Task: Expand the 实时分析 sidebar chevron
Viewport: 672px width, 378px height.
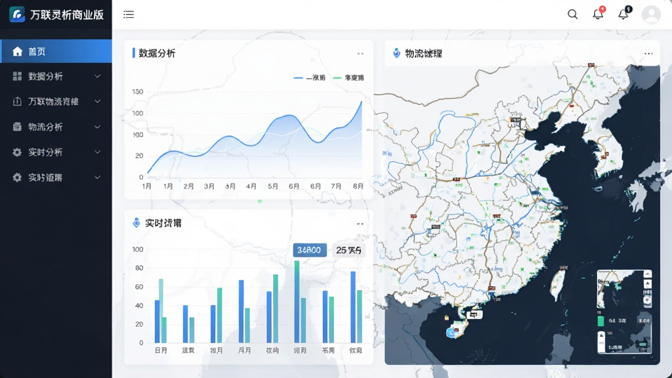Action: click(x=98, y=152)
